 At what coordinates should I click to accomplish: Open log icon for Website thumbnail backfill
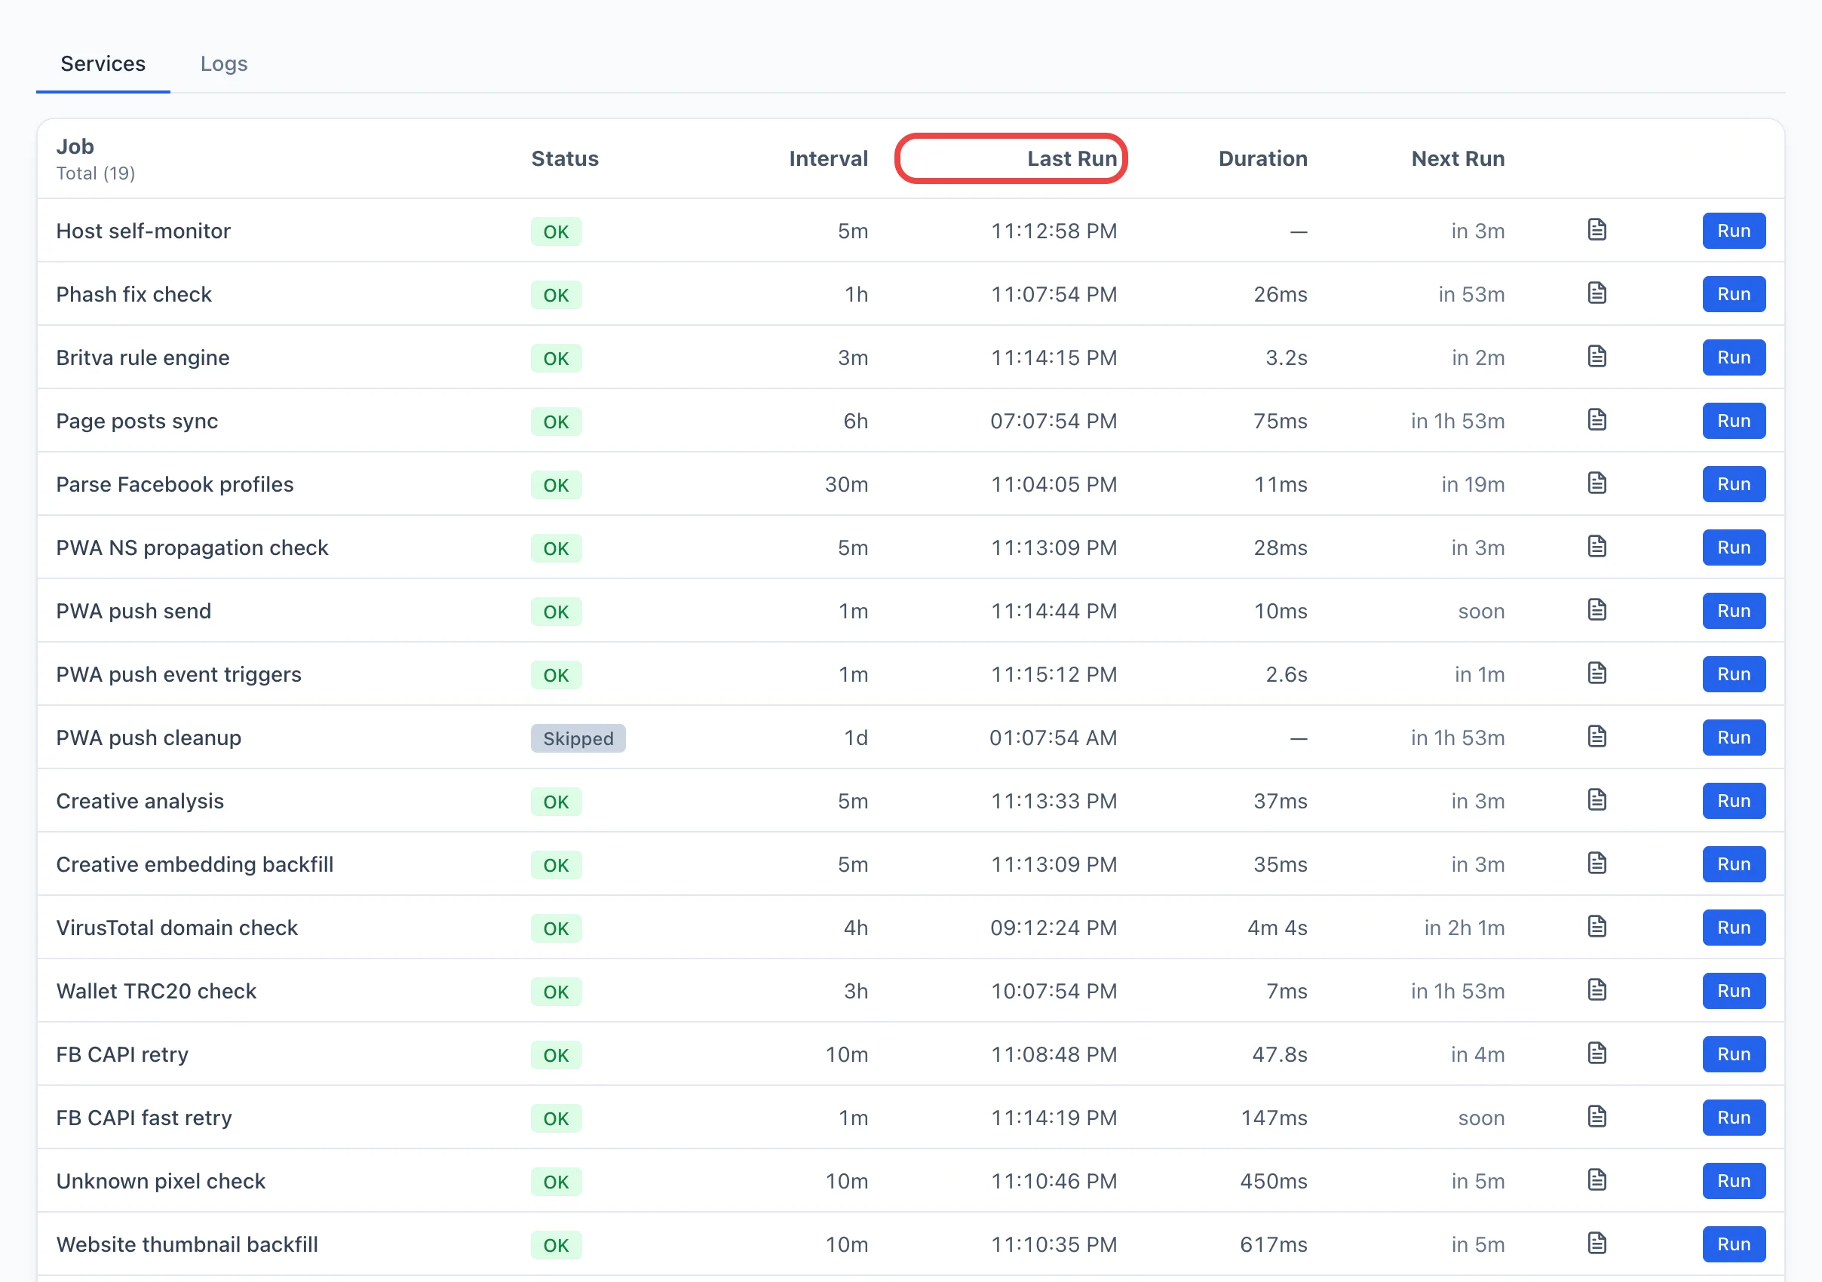(1597, 1243)
